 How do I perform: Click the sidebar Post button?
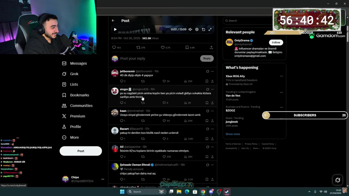(81, 151)
